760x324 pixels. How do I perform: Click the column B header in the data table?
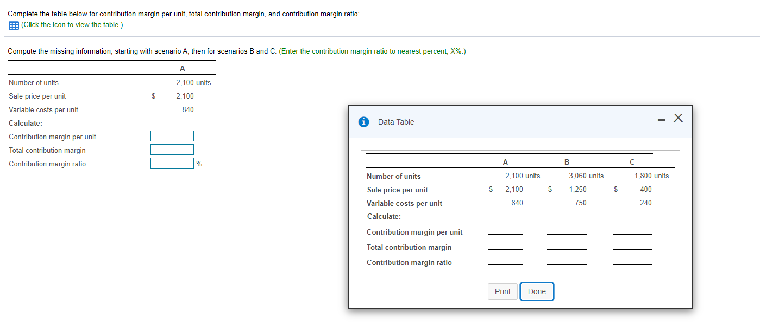[567, 161]
